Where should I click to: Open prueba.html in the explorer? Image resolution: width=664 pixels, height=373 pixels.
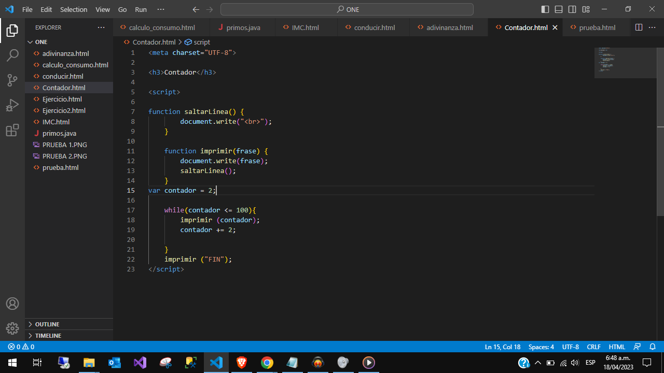pos(69,167)
